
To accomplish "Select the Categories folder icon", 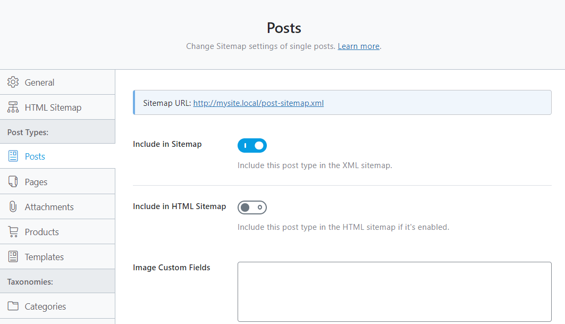I will (13, 306).
